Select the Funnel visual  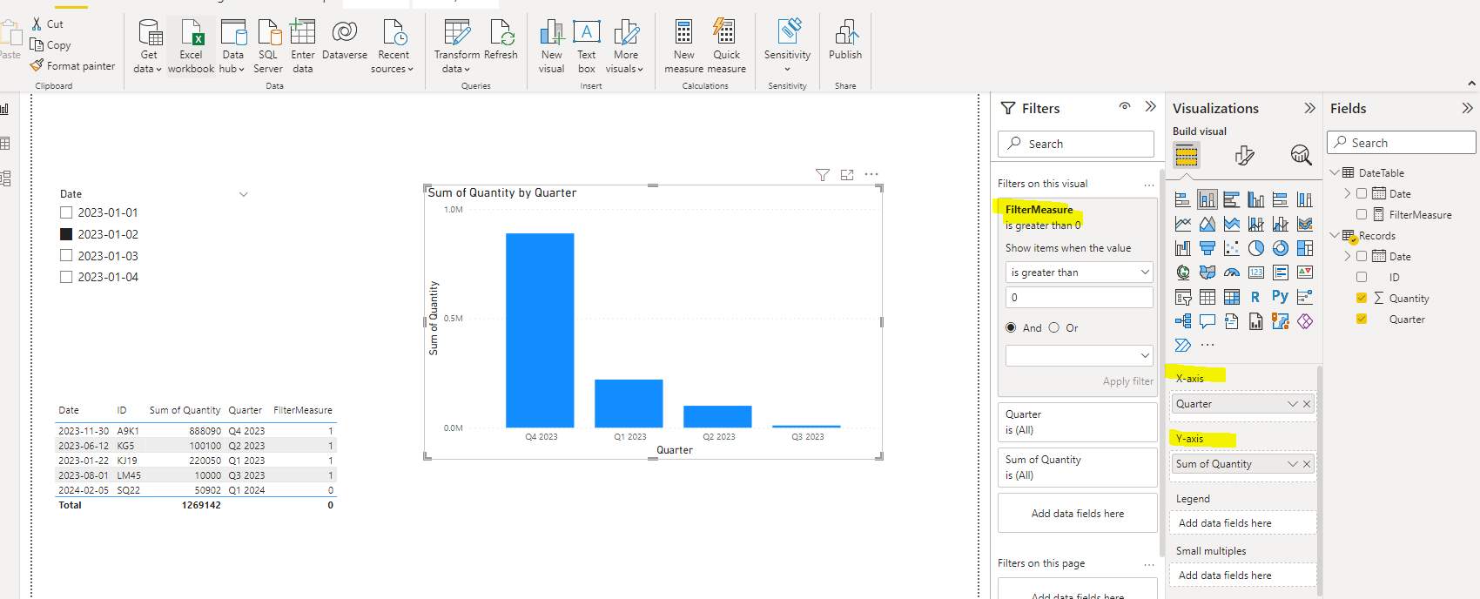(x=1207, y=248)
